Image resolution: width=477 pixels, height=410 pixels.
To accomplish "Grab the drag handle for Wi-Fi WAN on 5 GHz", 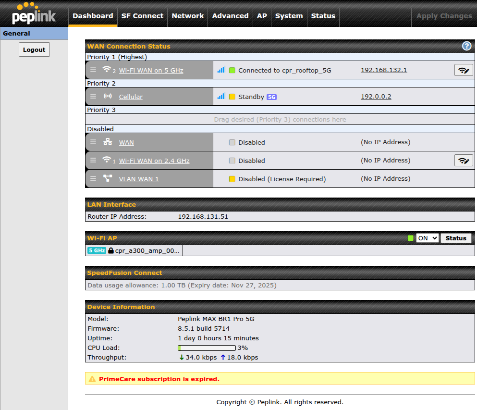I will pos(93,70).
